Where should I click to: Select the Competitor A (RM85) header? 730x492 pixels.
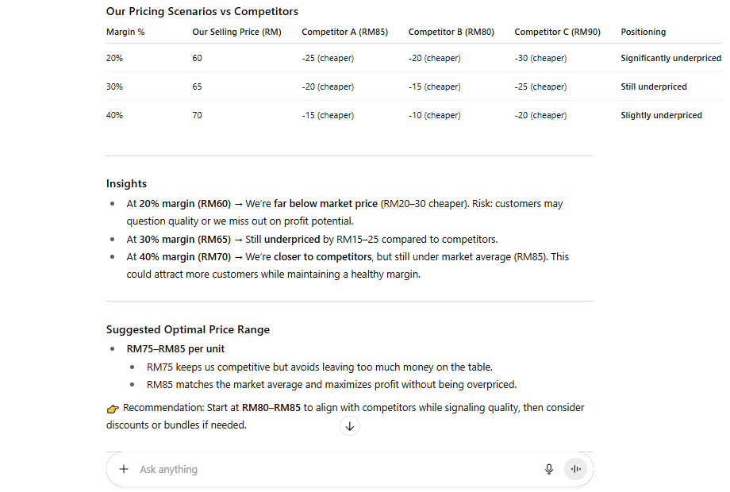coord(344,32)
